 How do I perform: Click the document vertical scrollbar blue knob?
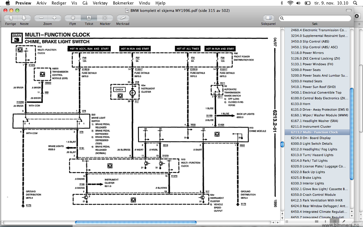(282, 144)
